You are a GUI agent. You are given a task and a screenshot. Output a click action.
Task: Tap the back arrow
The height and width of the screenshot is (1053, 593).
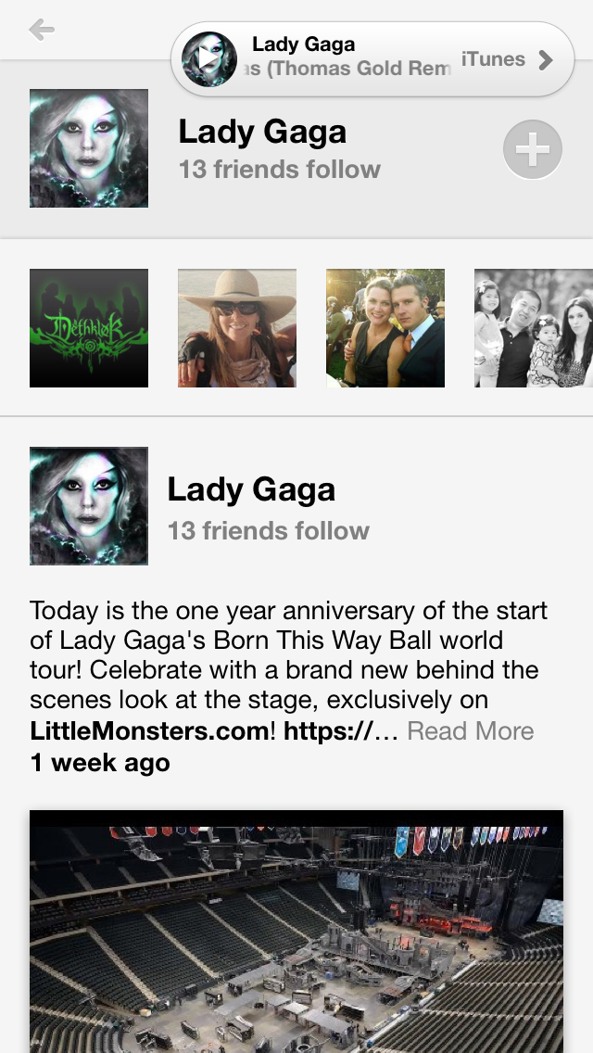(42, 31)
